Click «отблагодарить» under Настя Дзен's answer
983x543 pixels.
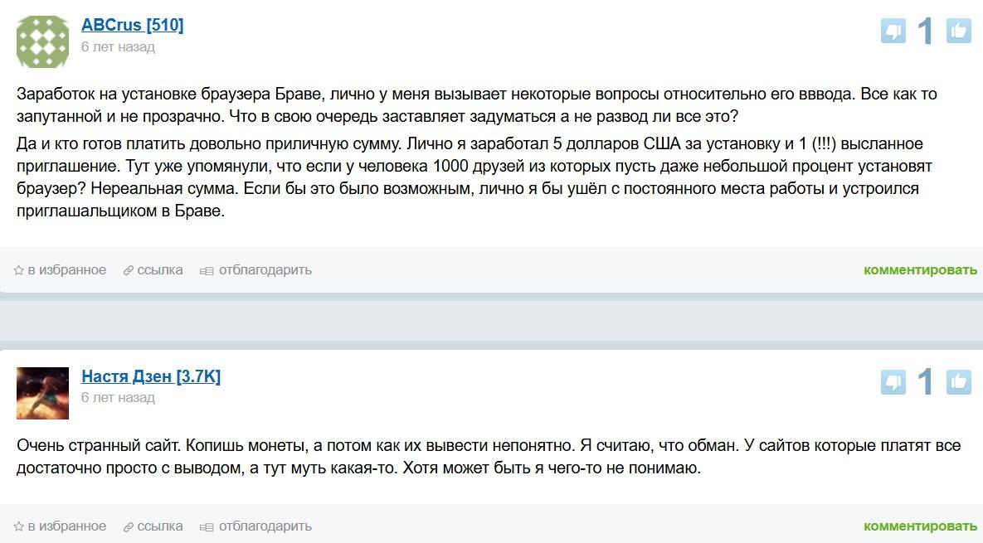pyautogui.click(x=265, y=526)
